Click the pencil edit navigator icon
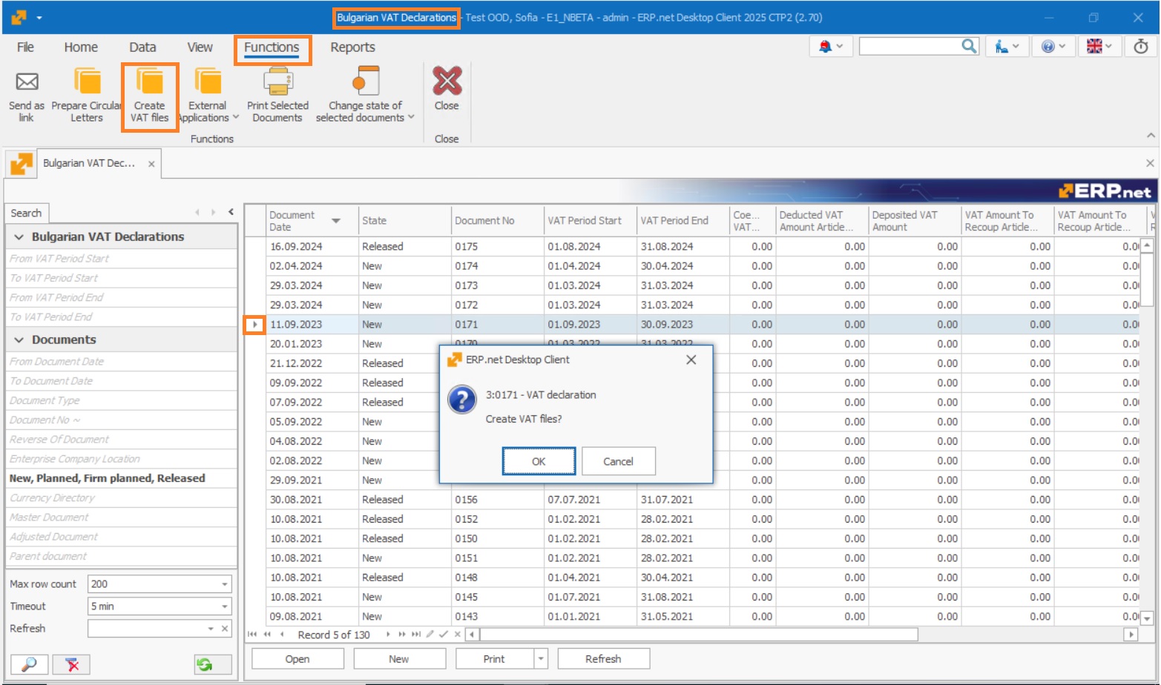 pyautogui.click(x=430, y=635)
